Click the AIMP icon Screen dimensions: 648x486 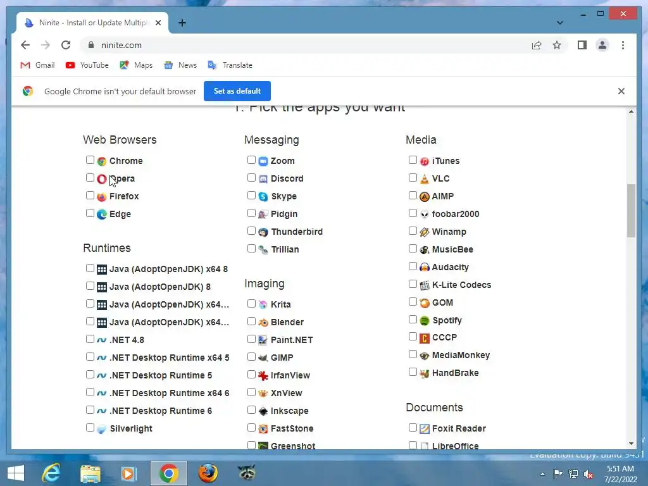point(425,197)
